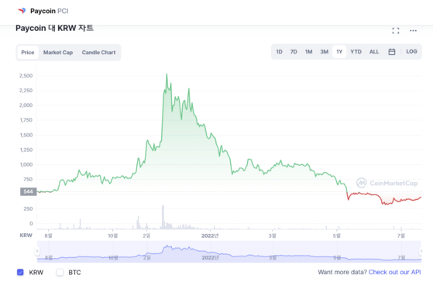
Task: Select the ALL time range
Action: tap(374, 52)
